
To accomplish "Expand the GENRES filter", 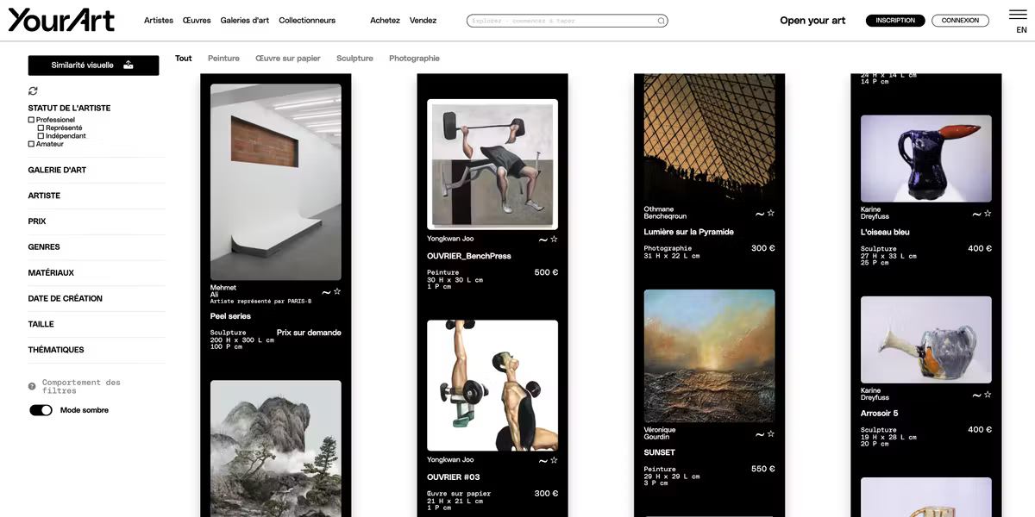I will [44, 247].
